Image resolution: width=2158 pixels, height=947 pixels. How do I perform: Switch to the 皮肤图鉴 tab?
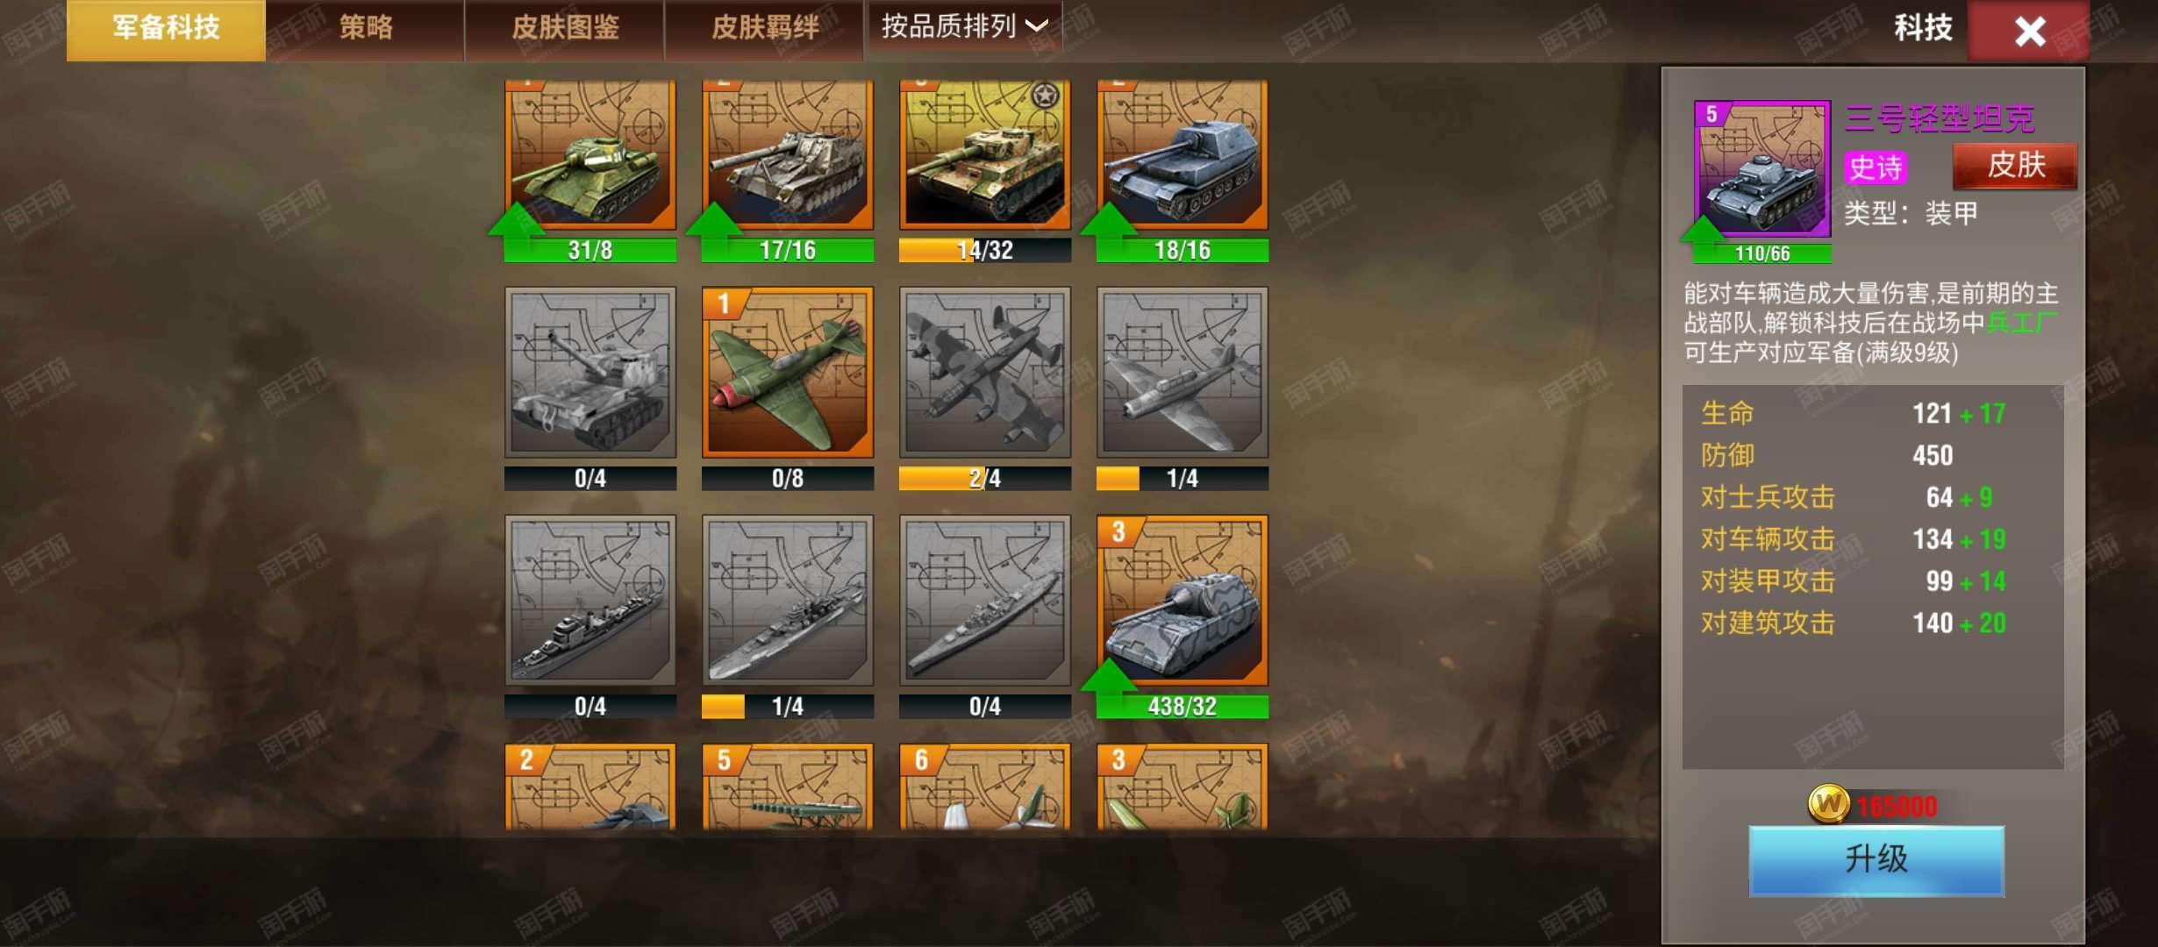pos(565,29)
